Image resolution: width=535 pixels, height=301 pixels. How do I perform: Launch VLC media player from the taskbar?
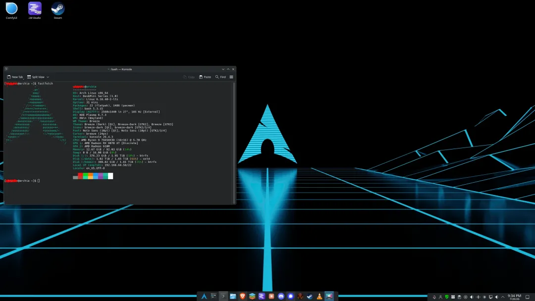point(320,296)
